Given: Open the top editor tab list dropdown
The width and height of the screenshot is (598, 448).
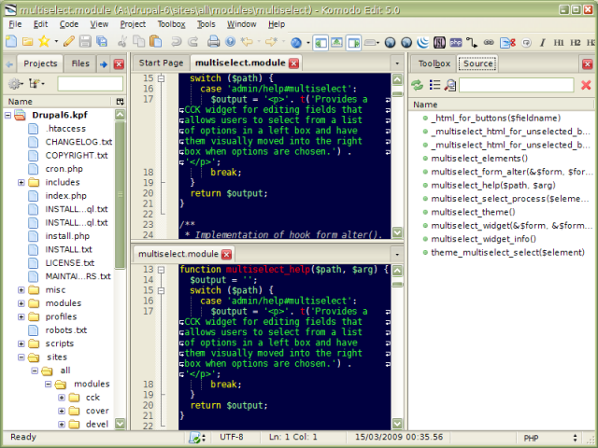Looking at the screenshot, I should tap(396, 63).
